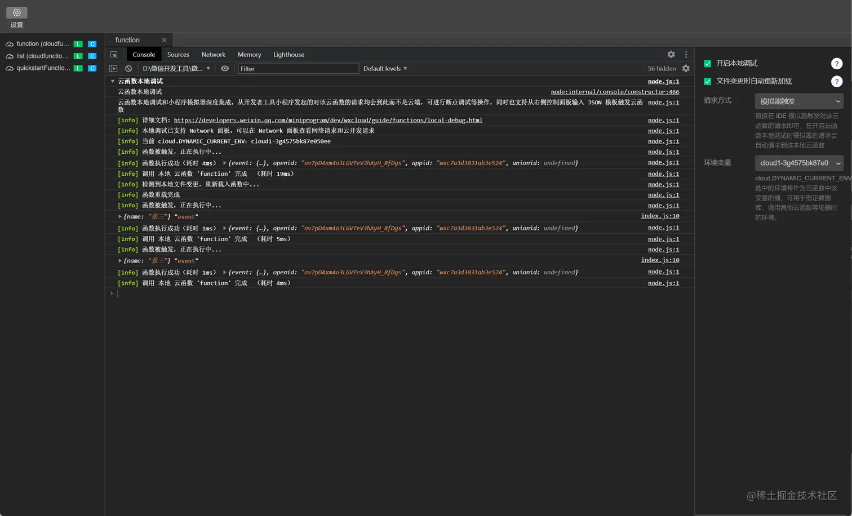Open node.js:1 link on the 详细文档 row

tap(663, 120)
